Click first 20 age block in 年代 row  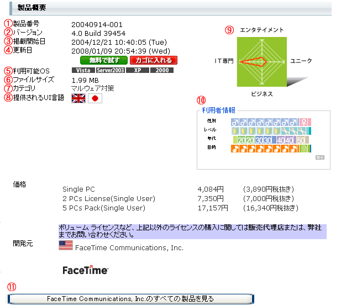(242, 140)
